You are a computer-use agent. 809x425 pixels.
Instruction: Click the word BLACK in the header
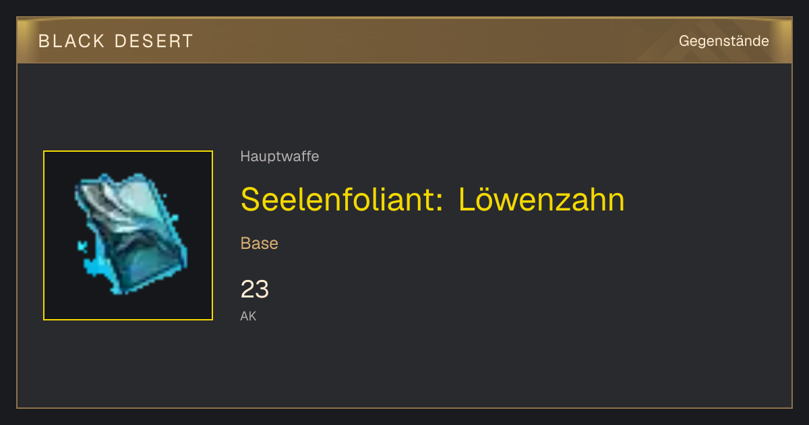71,41
